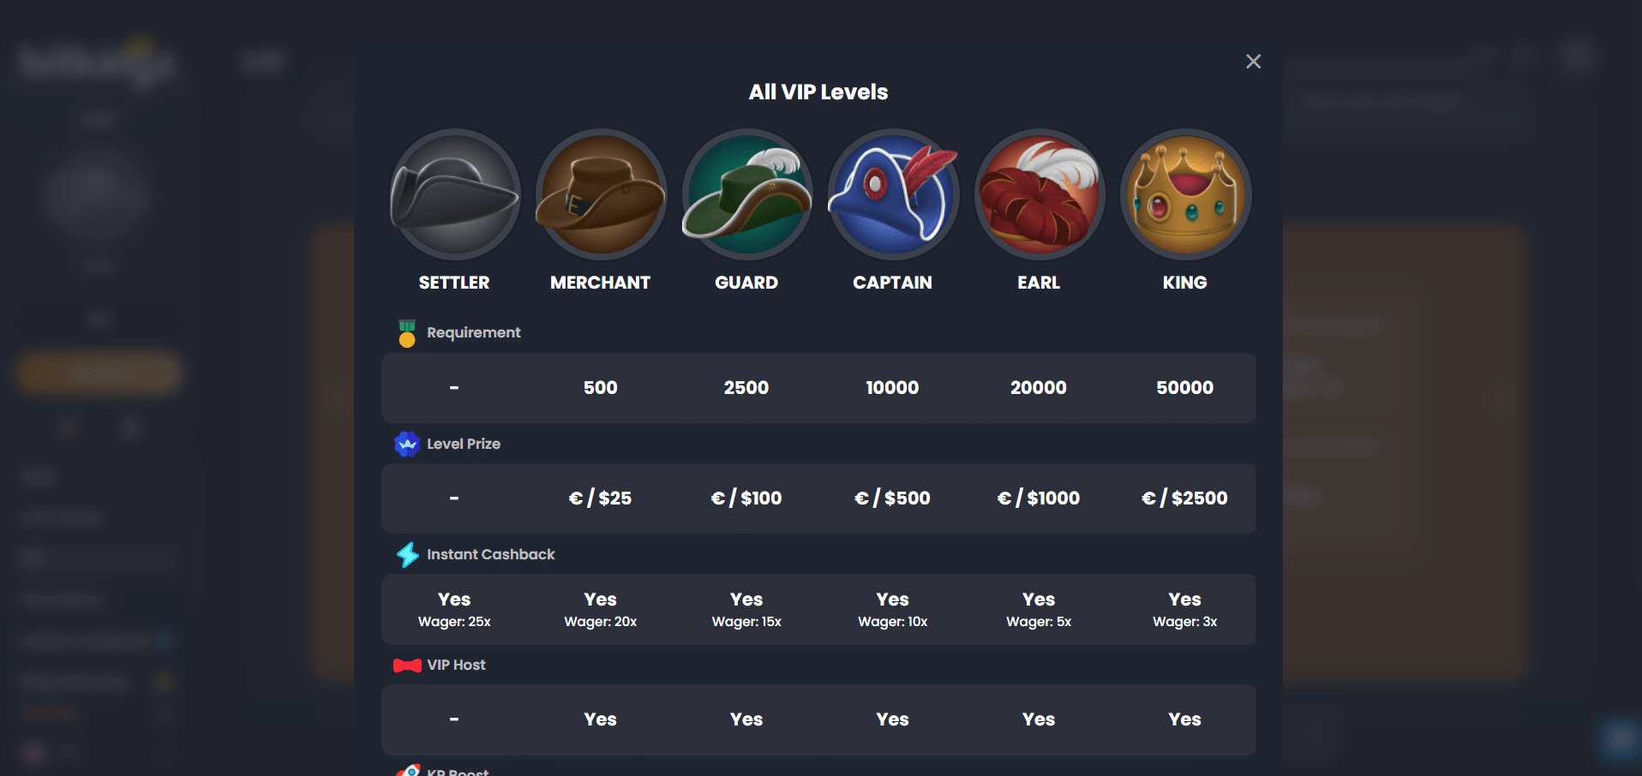This screenshot has width=1642, height=776.
Task: Close the All VIP Levels dialog
Action: 1253,62
